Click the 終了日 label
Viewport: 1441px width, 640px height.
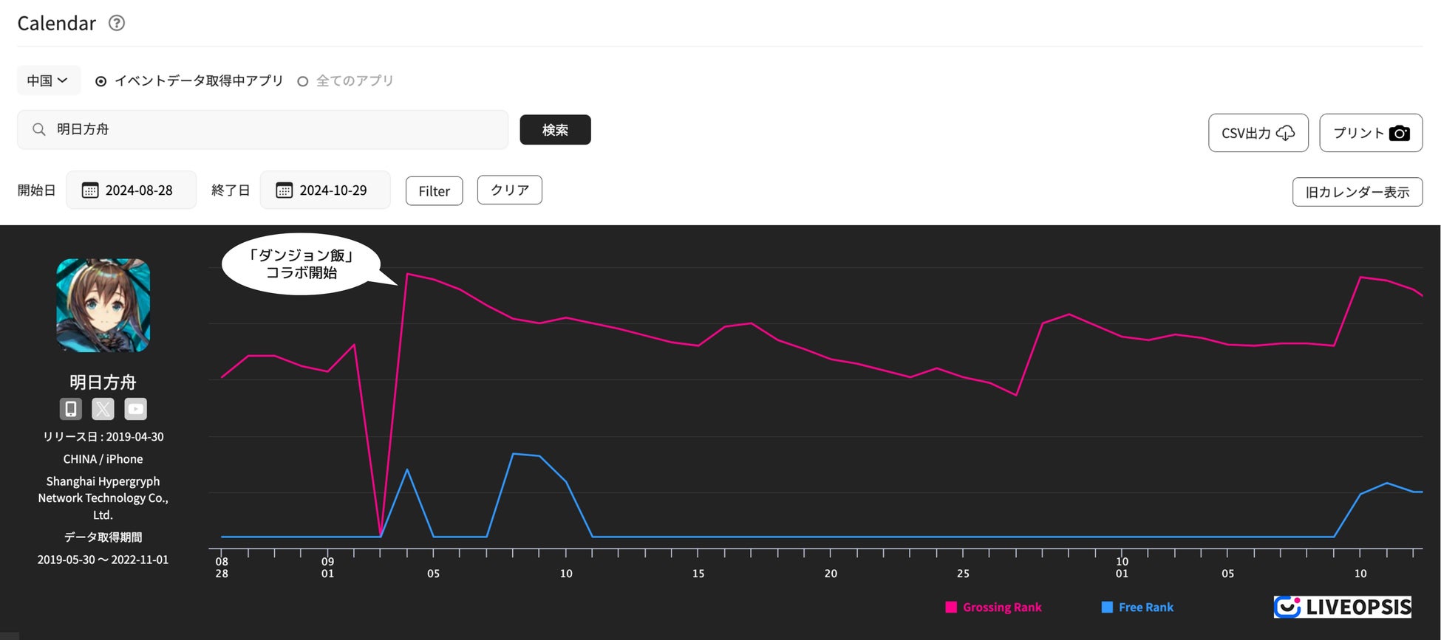(231, 190)
